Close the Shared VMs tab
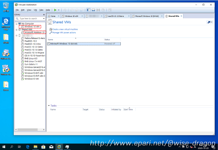This screenshot has width=218, height=150. click(x=181, y=16)
